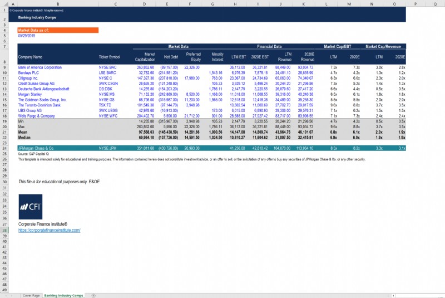
Task: Click the '2020E EBT' column heading
Action: (260, 57)
